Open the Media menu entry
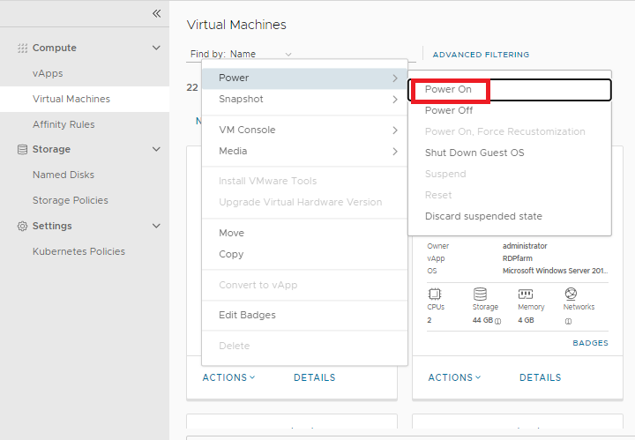The image size is (635, 440). coord(304,151)
